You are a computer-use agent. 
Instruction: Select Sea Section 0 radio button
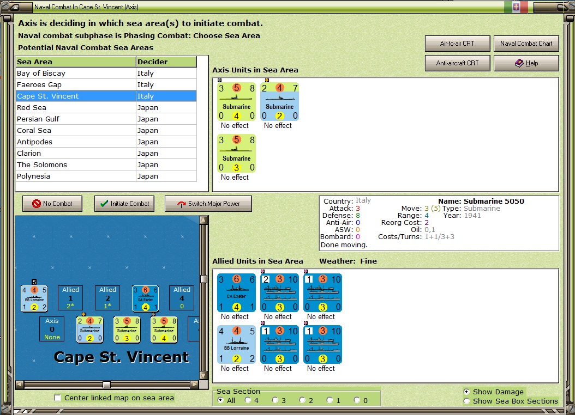pos(357,400)
